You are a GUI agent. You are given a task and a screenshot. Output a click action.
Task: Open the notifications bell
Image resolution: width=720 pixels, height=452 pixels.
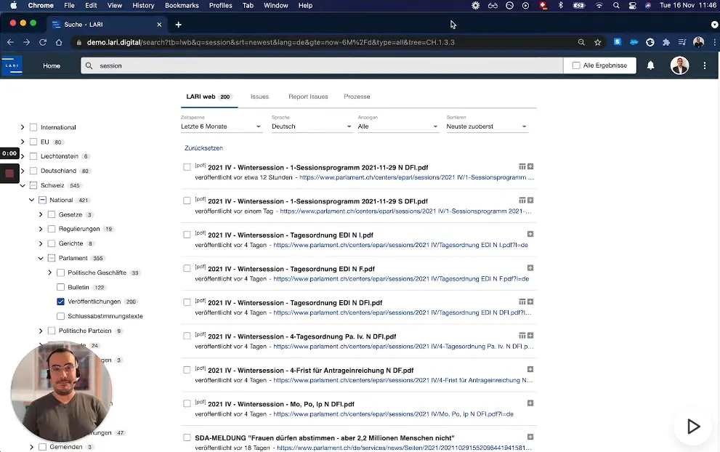coord(650,65)
